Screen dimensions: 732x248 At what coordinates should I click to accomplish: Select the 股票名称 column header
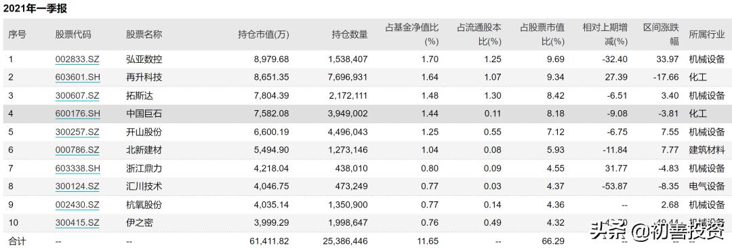pos(144,35)
